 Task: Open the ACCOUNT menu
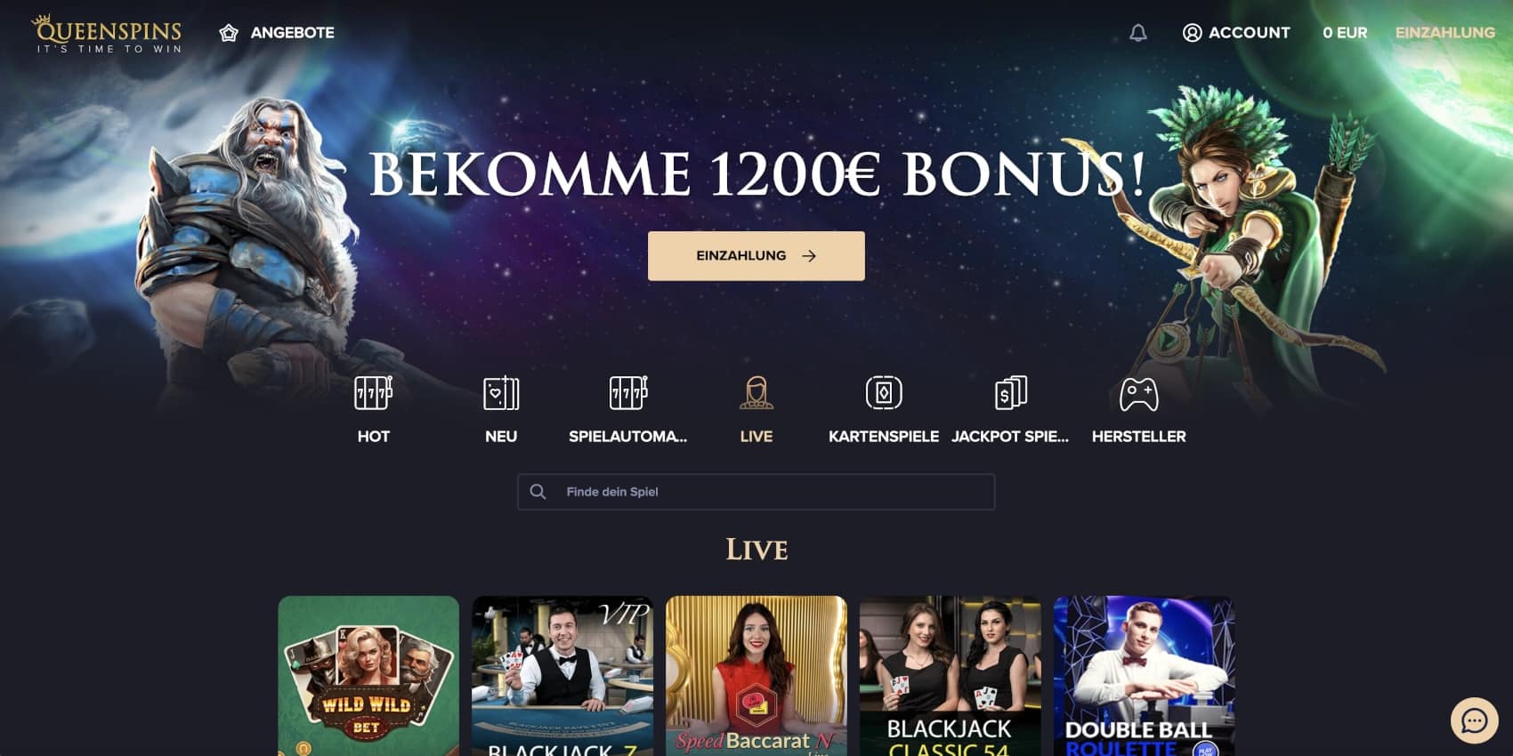pyautogui.click(x=1236, y=33)
